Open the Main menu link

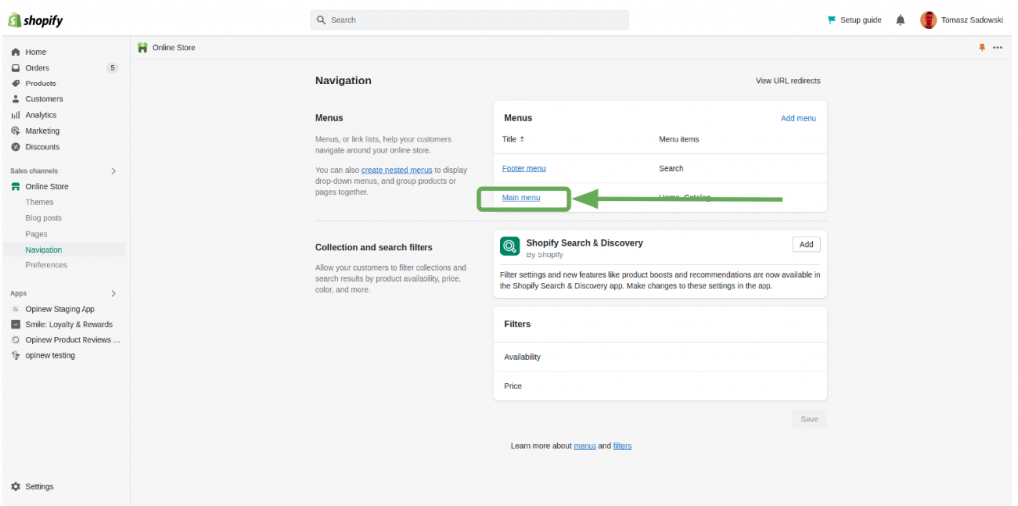pyautogui.click(x=521, y=198)
